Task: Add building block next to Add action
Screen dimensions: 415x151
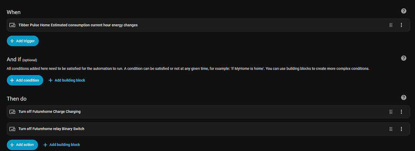Action: click(x=61, y=145)
